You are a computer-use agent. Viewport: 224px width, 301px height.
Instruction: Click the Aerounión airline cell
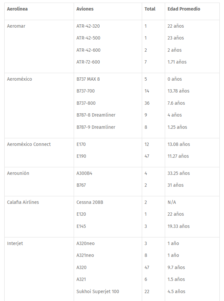coord(18,173)
